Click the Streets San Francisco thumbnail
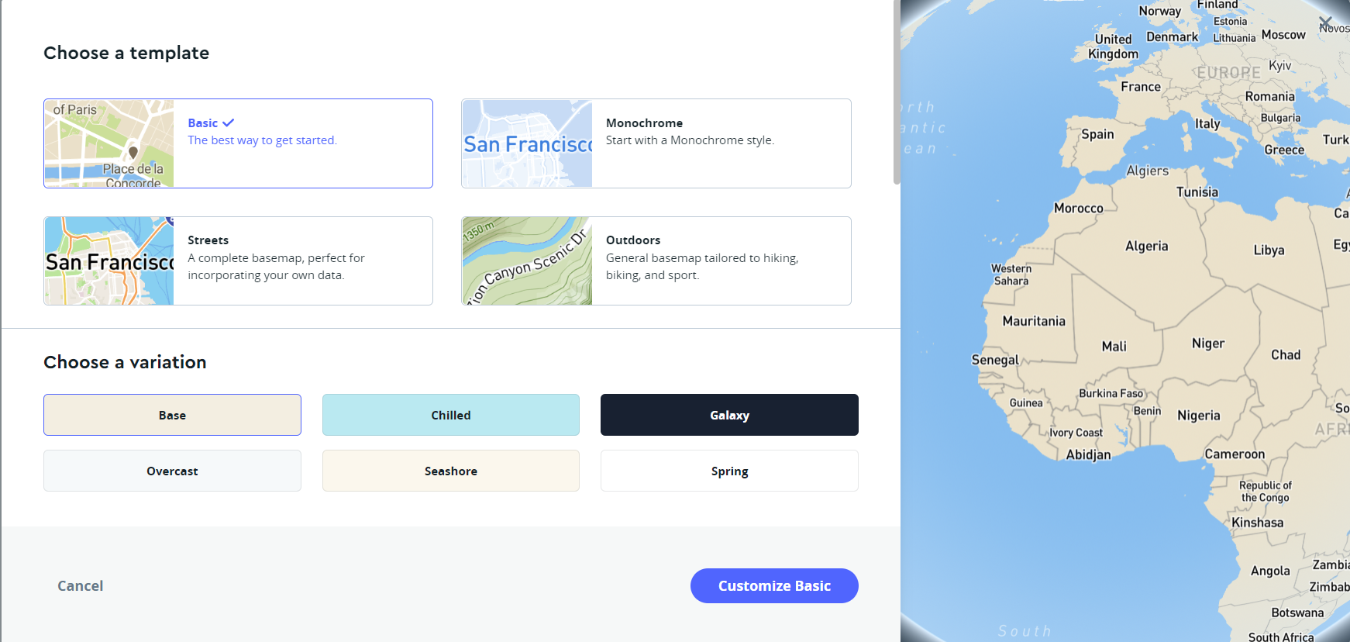The image size is (1350, 642). [109, 261]
